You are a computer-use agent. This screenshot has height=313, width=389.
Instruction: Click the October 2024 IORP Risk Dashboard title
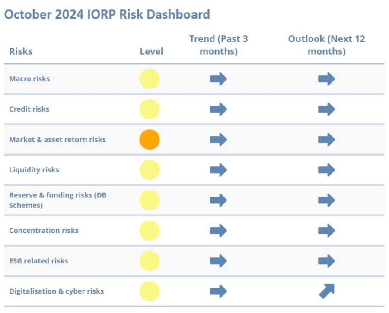107,14
